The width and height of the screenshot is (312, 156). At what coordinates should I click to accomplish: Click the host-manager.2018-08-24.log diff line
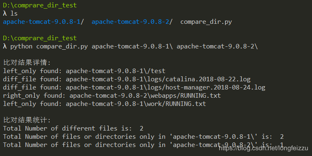coord(134,87)
